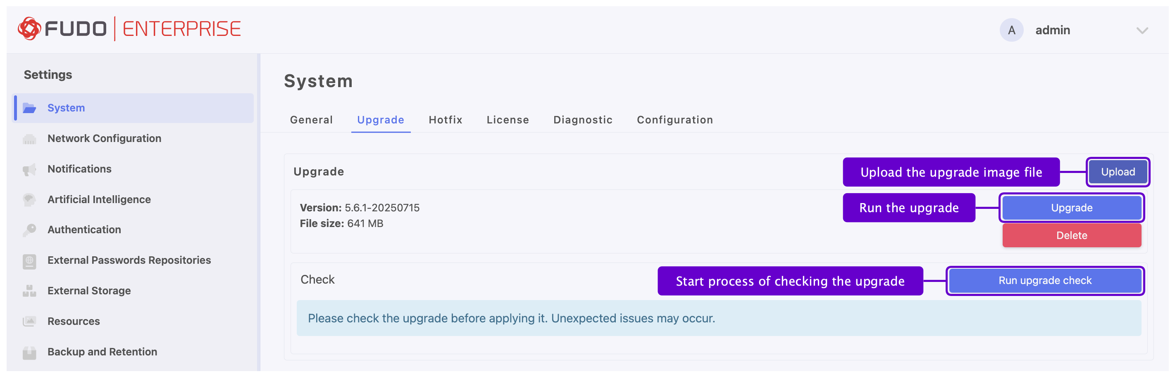
Task: Delete the uploaded upgrade image
Action: tap(1071, 236)
